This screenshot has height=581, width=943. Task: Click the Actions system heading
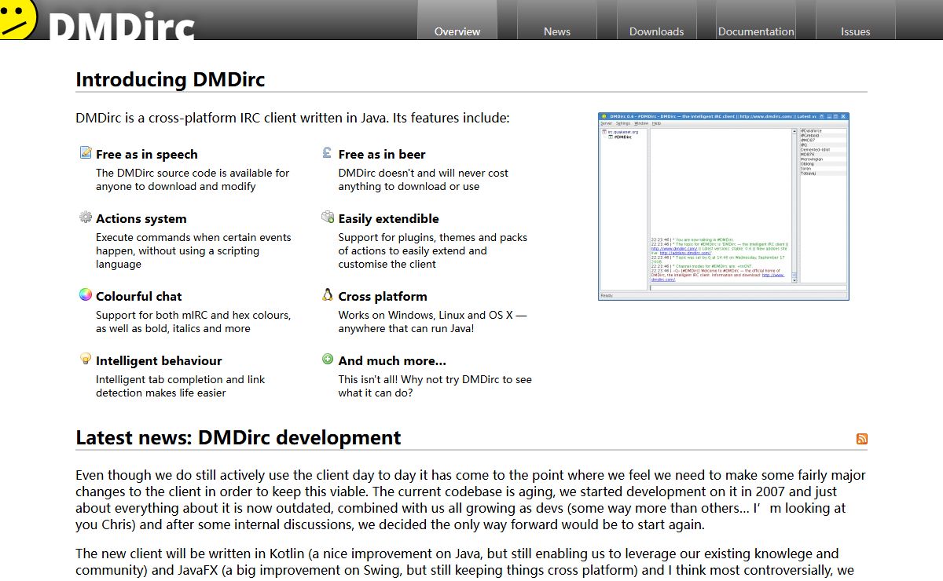pos(141,219)
